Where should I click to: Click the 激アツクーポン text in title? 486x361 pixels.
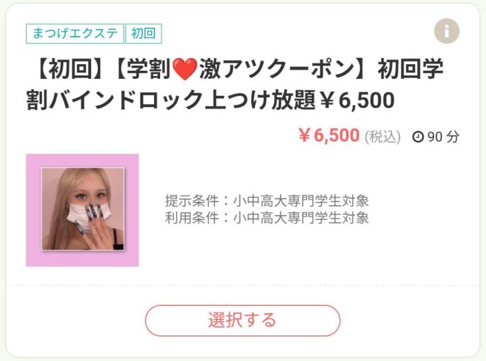(277, 69)
